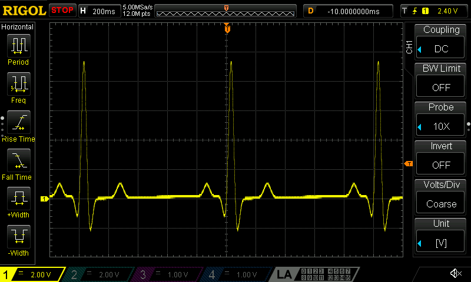Switch to channel 3 tab

point(168,274)
